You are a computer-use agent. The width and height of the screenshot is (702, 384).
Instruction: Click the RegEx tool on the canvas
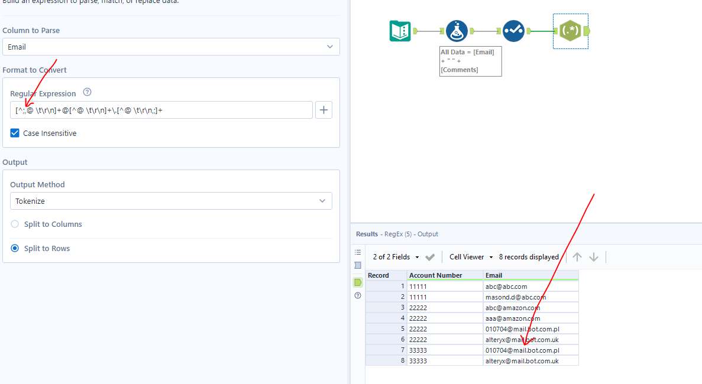[570, 31]
